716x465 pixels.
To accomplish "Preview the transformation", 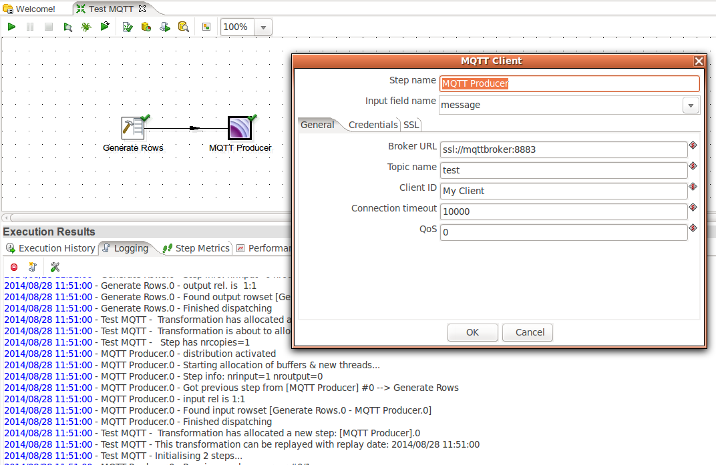I will [67, 27].
